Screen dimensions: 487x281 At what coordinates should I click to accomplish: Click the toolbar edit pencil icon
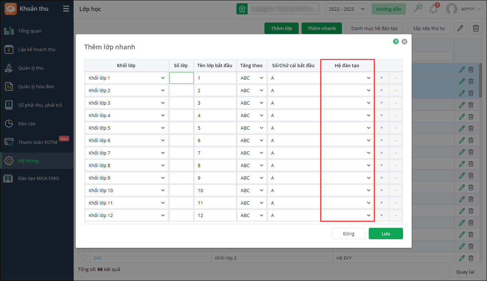click(x=460, y=28)
